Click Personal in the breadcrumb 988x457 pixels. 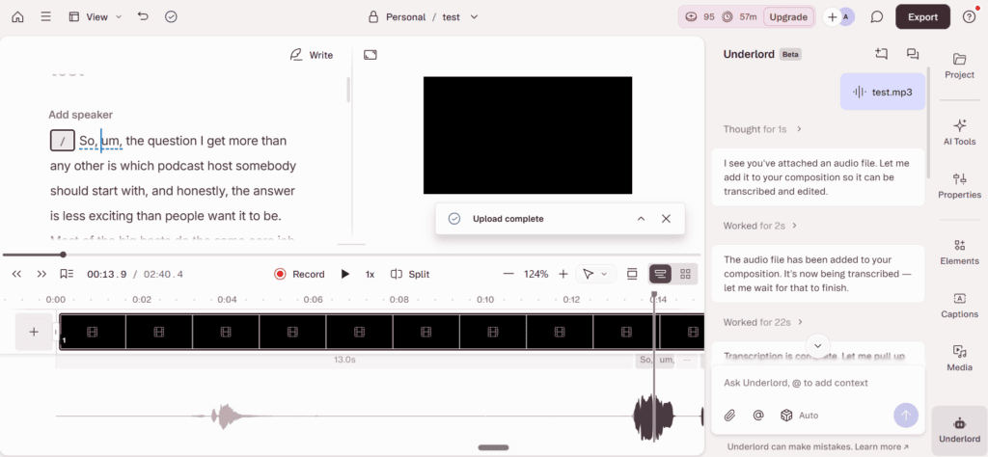click(x=406, y=17)
